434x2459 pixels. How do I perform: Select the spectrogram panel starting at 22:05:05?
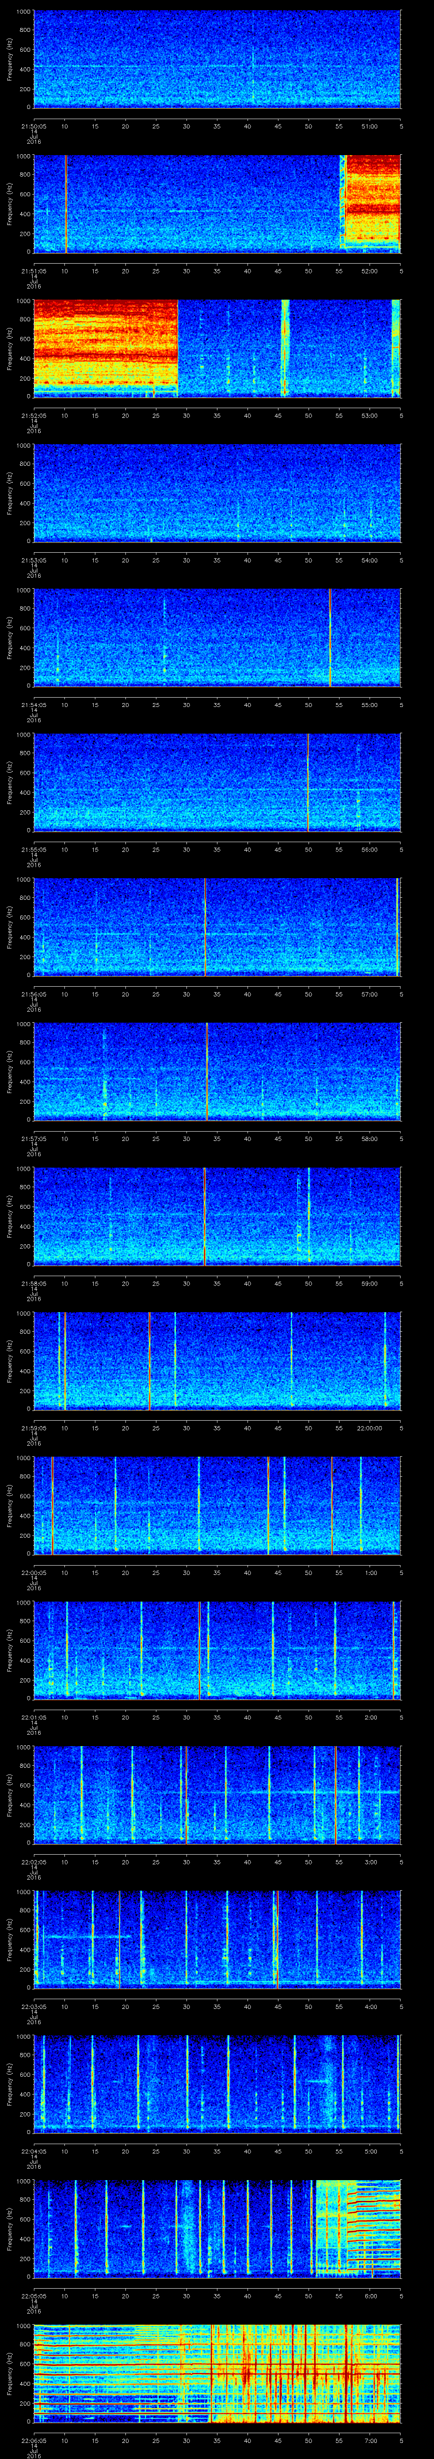(217, 2230)
